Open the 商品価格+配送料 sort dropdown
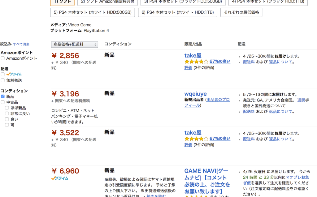Image resolution: width=317 pixels, height=197 pixels. click(x=75, y=45)
